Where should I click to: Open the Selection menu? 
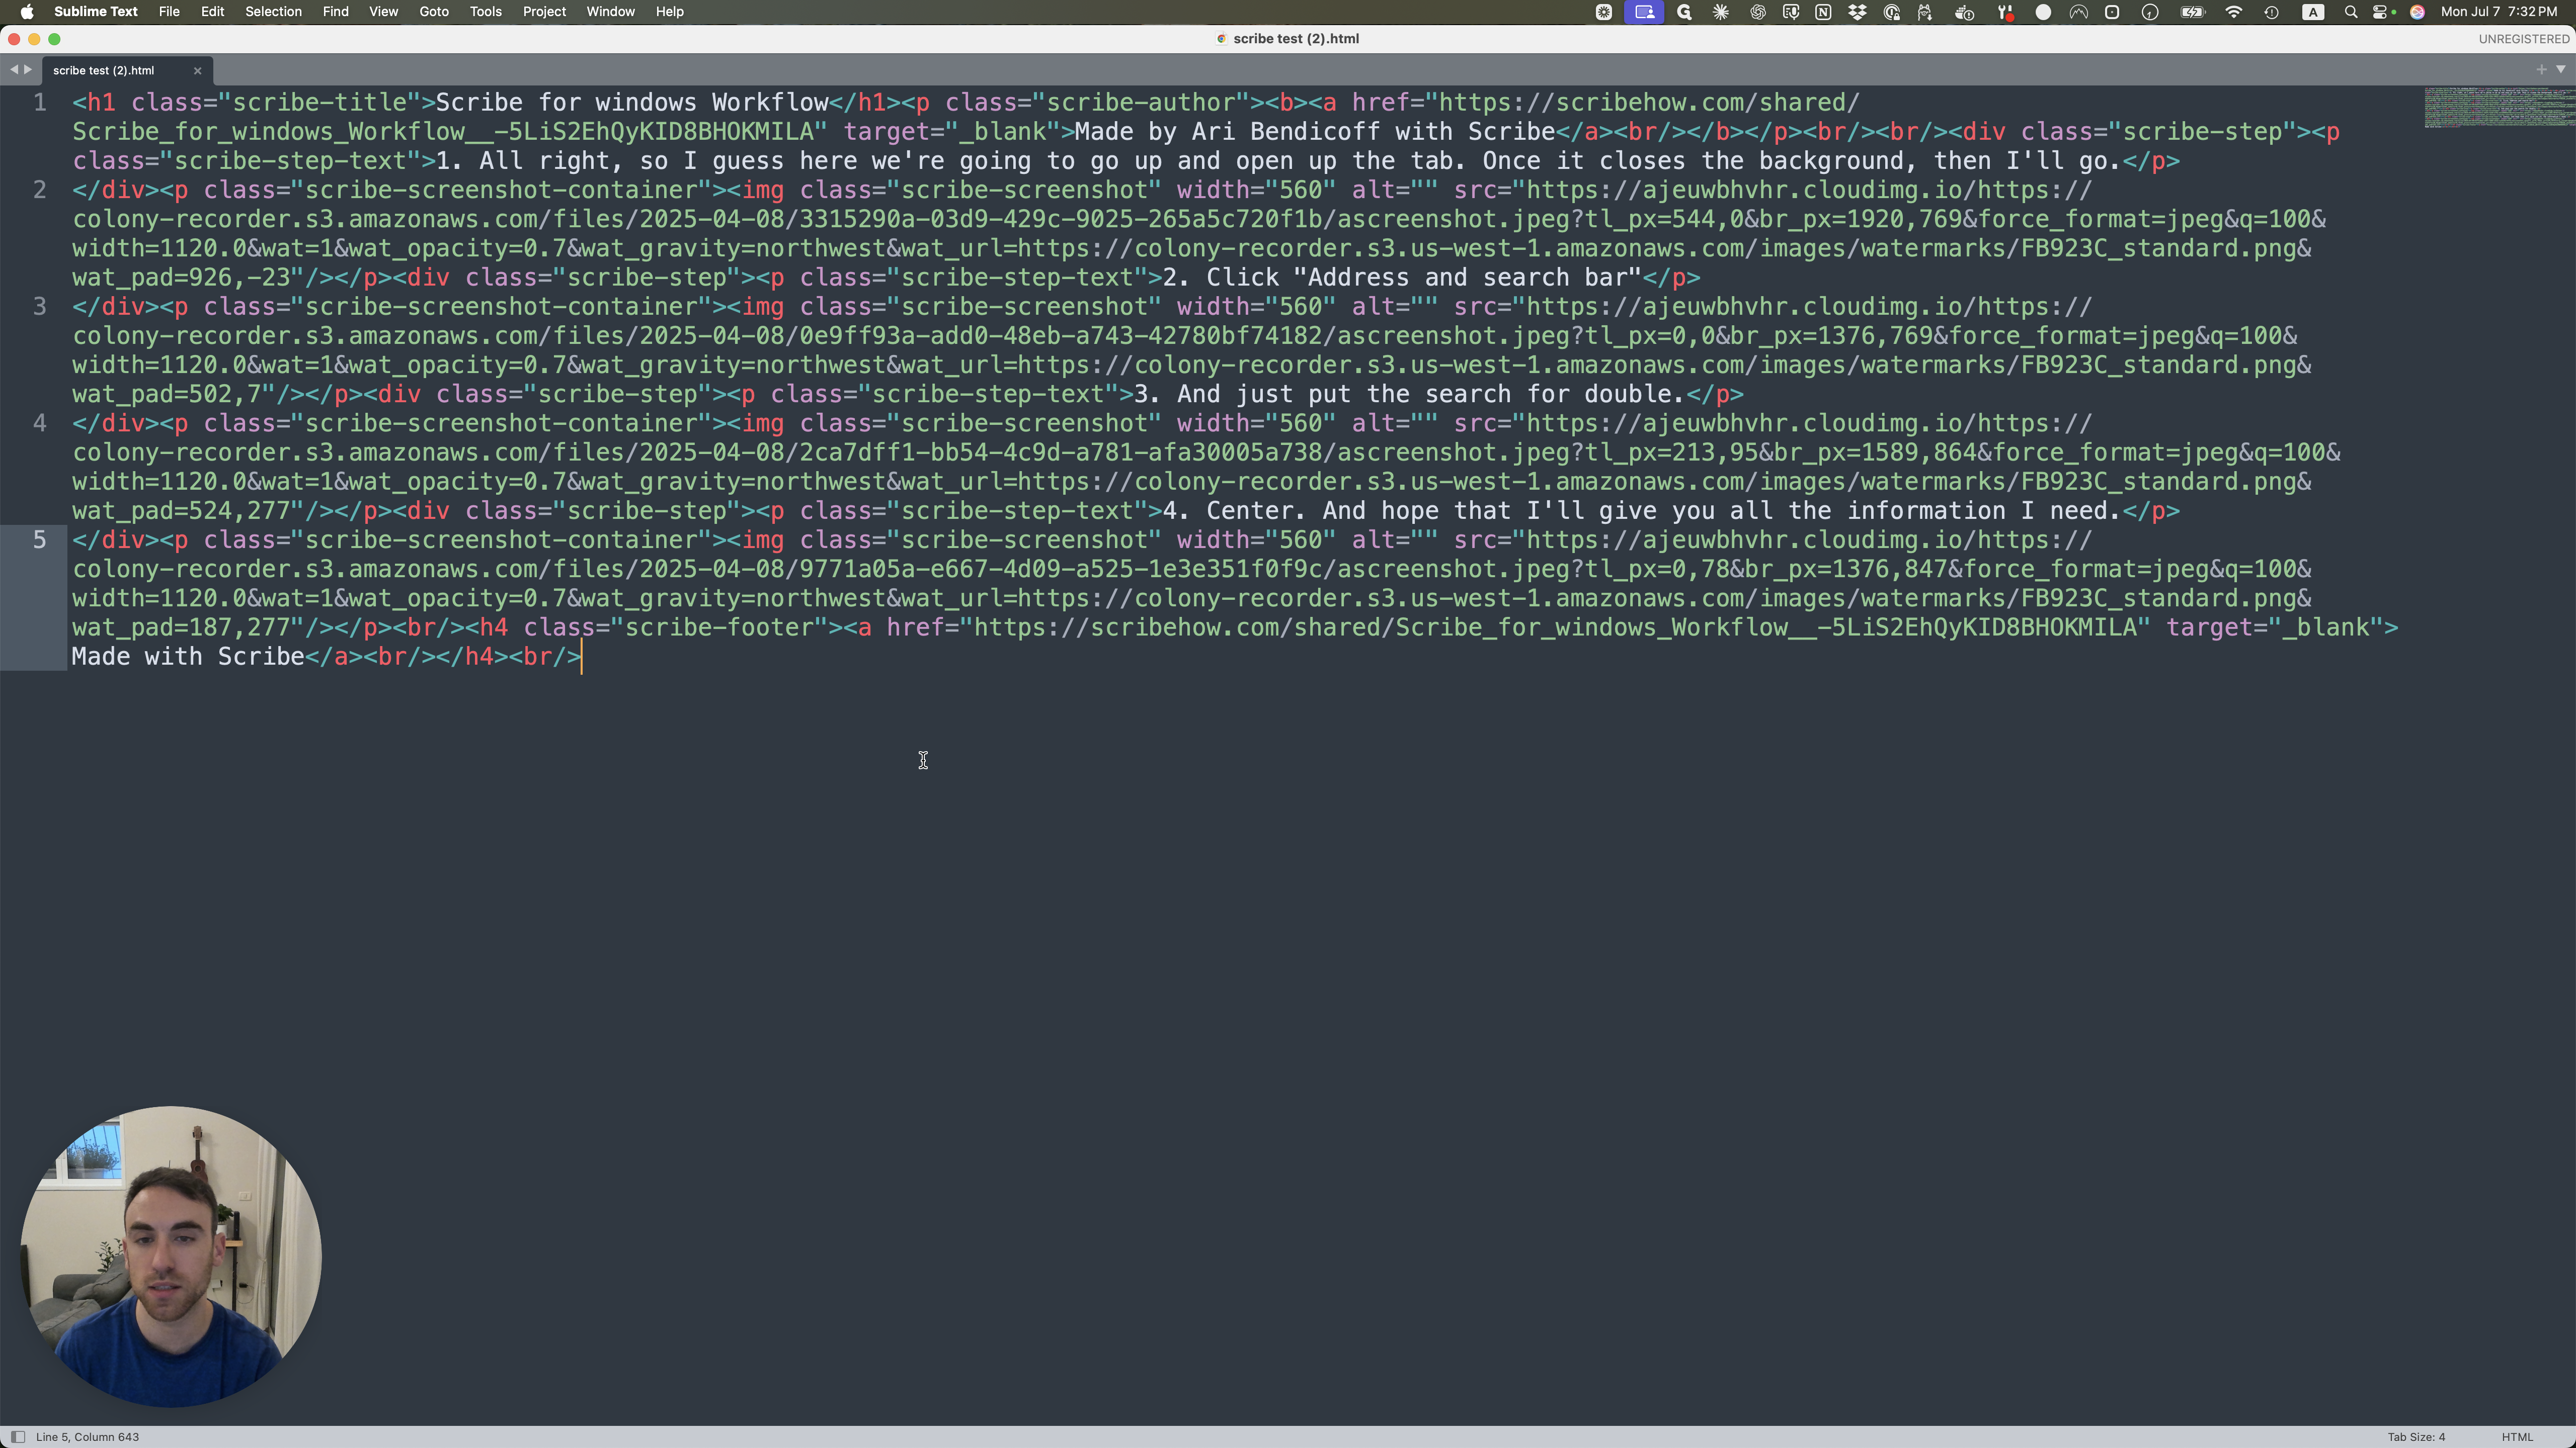[273, 12]
